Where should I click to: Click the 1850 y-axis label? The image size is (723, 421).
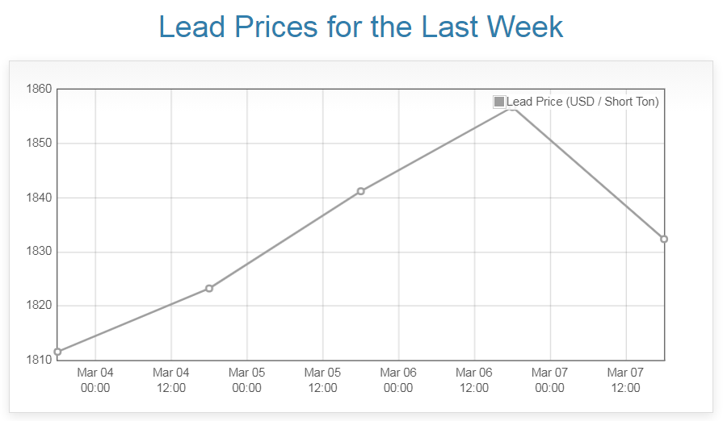click(x=39, y=144)
